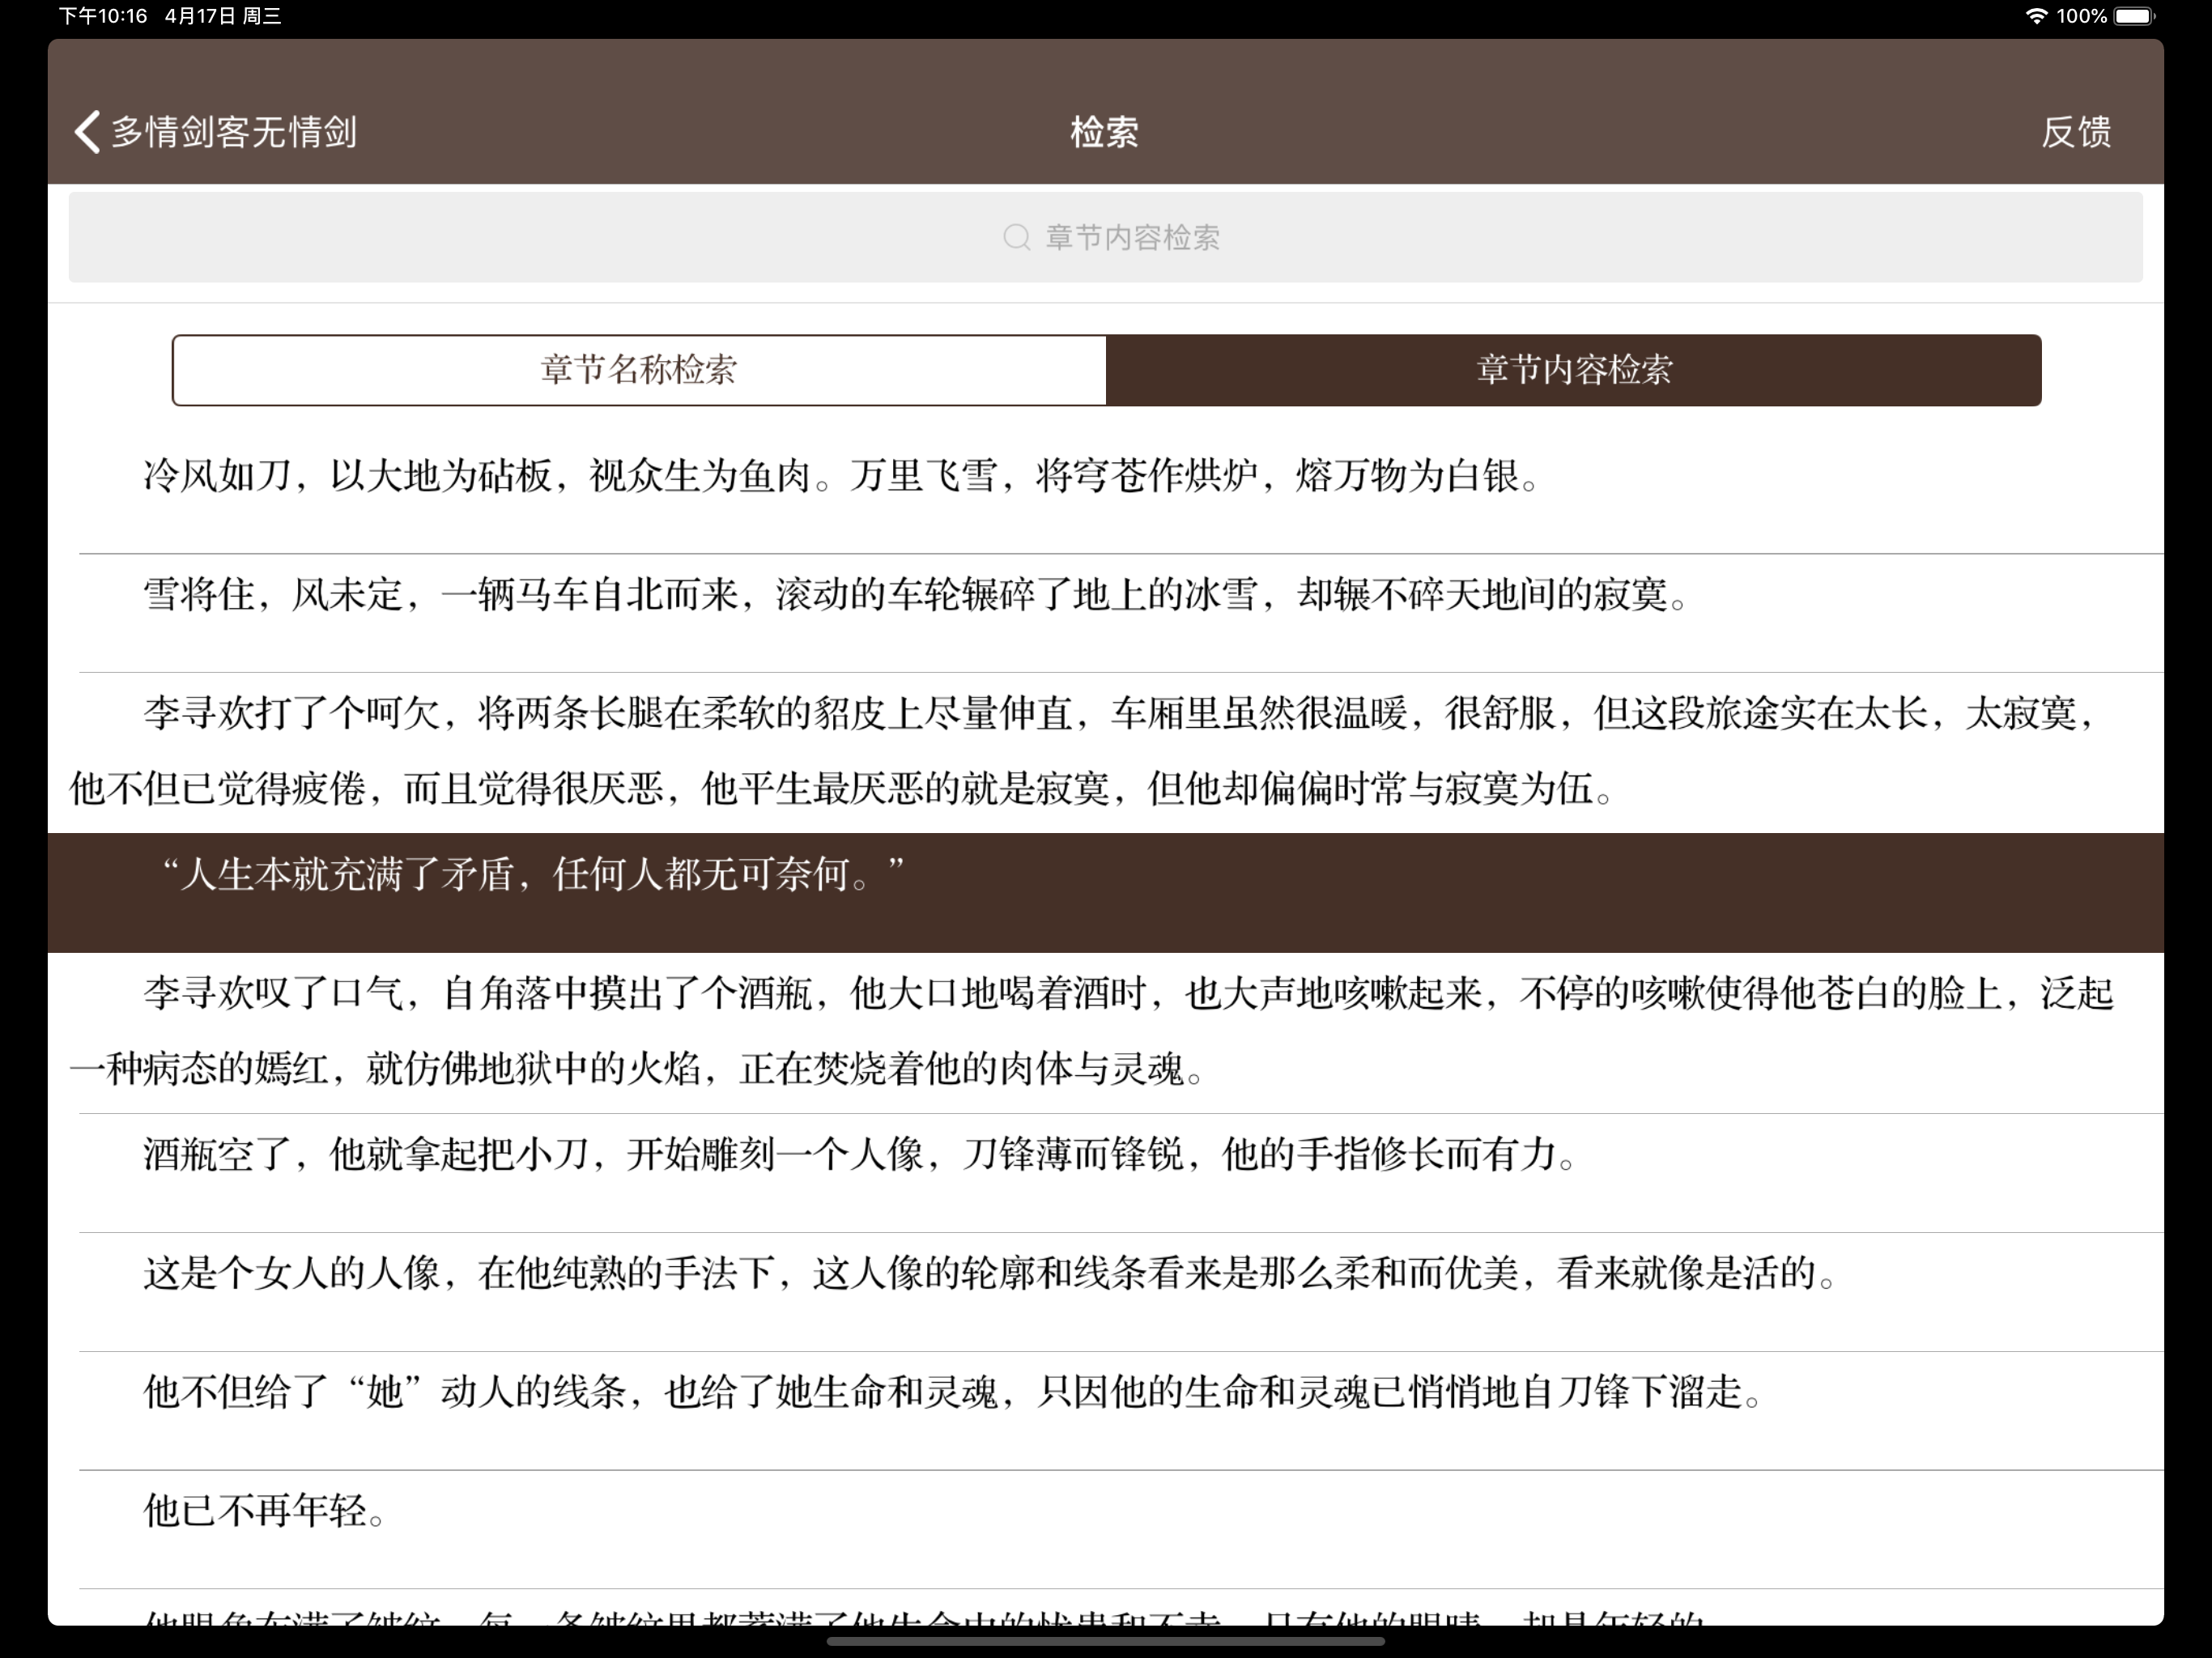Select the line 他不但给了“她”动人的线条
This screenshot has width=2212, height=1658.
click(x=1105, y=1410)
